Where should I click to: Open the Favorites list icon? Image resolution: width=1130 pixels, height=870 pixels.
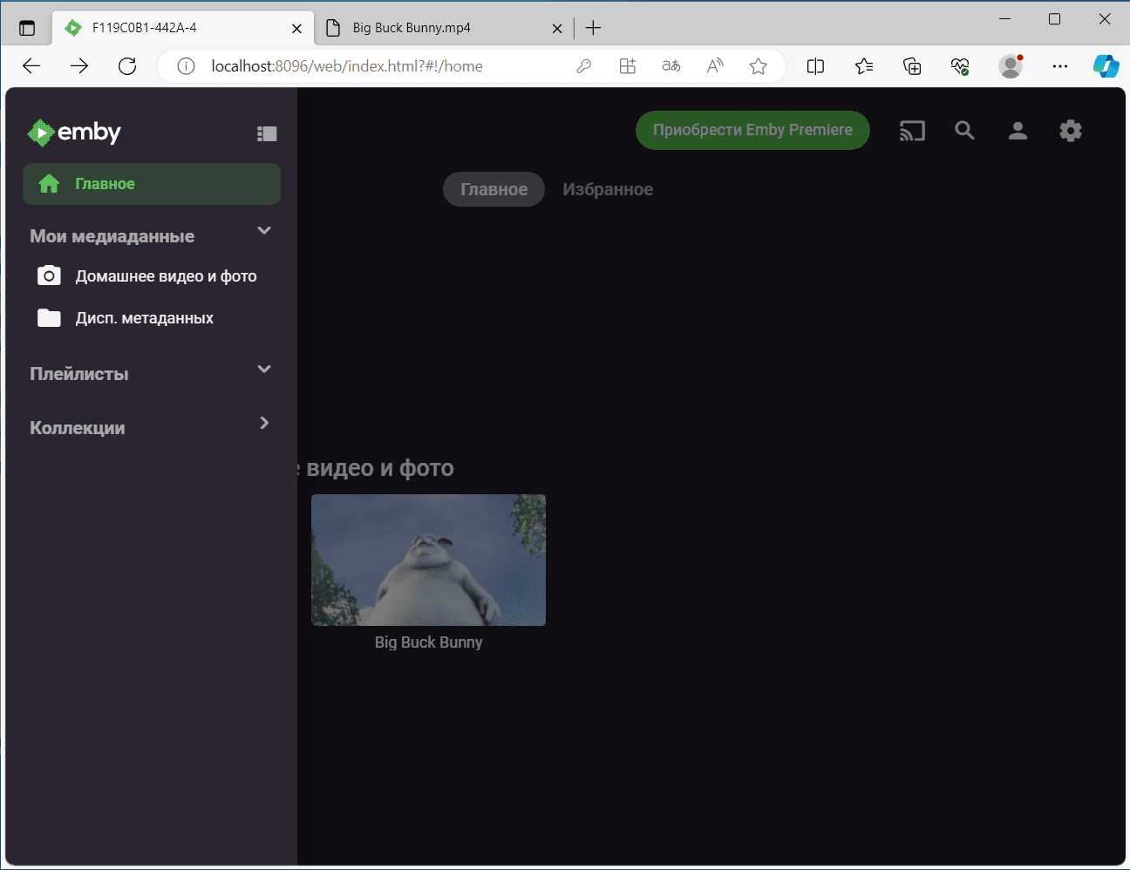(864, 66)
